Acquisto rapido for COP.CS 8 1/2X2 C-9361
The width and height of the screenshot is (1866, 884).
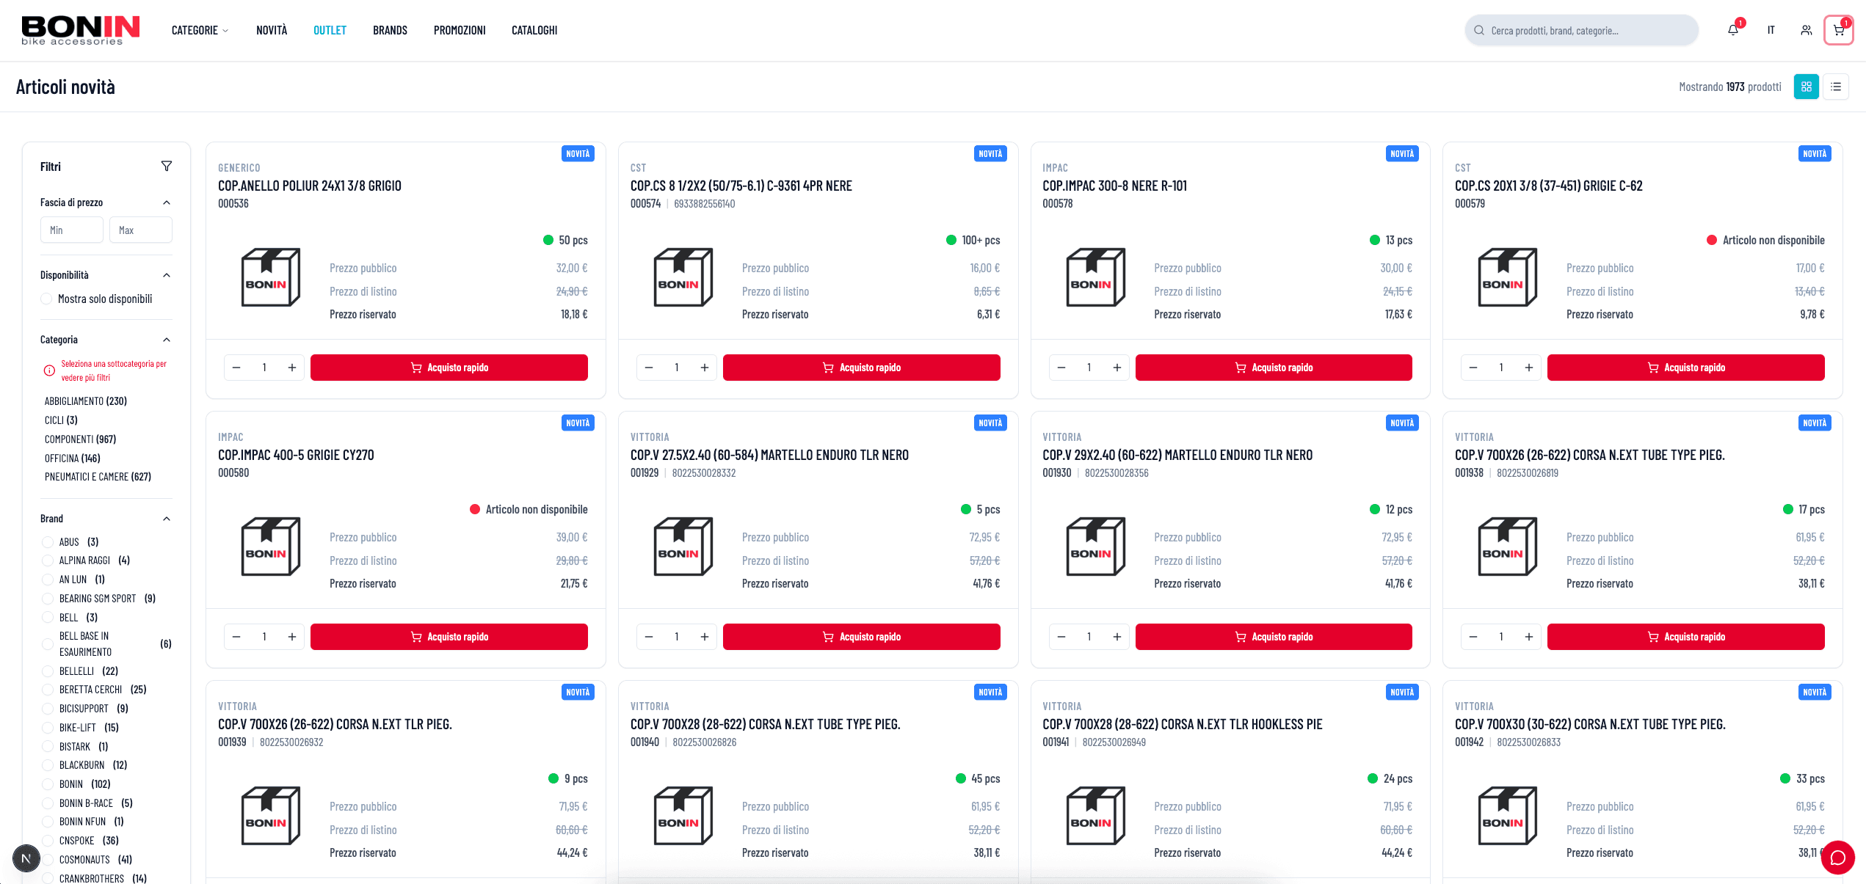coord(861,368)
